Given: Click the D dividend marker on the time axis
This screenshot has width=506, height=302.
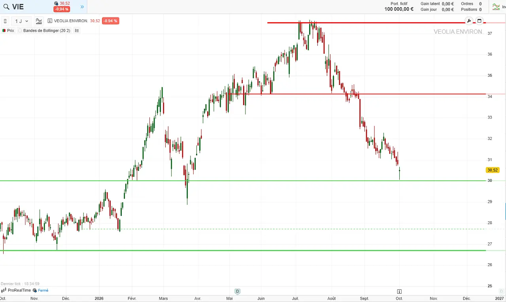Looking at the screenshot, I should click(x=238, y=292).
